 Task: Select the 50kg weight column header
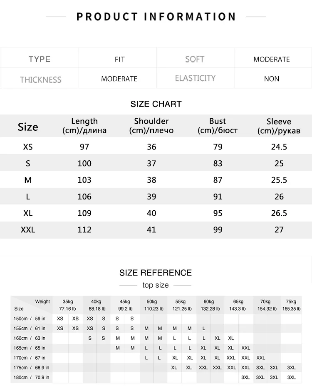pyautogui.click(x=153, y=305)
